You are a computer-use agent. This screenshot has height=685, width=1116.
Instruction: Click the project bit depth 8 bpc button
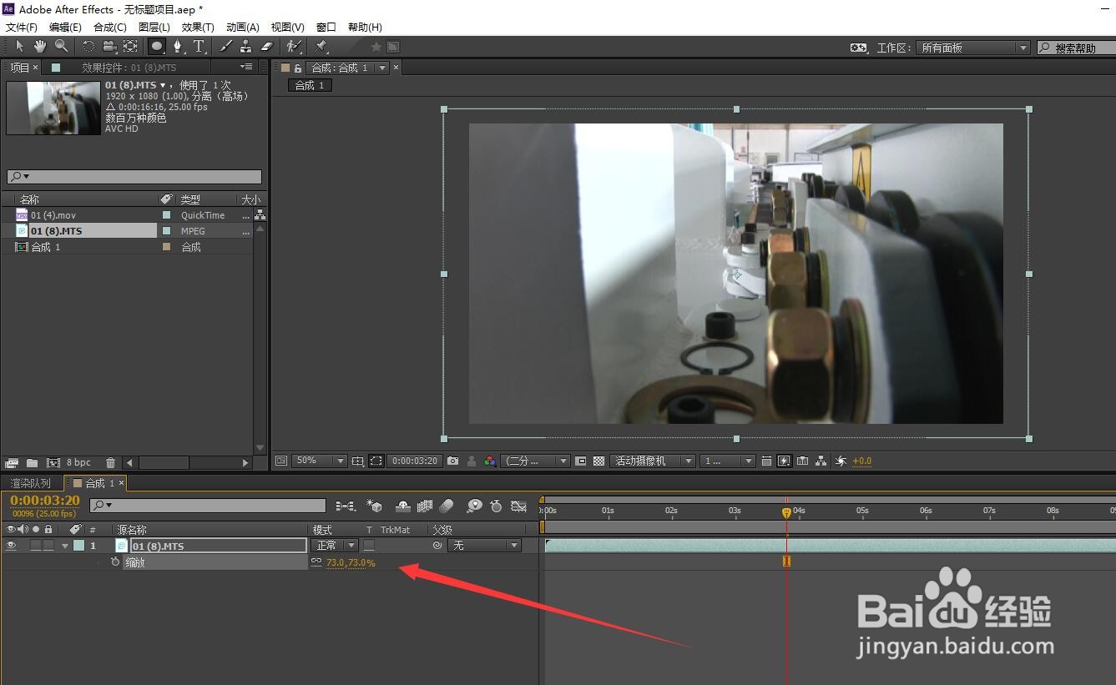pyautogui.click(x=78, y=462)
